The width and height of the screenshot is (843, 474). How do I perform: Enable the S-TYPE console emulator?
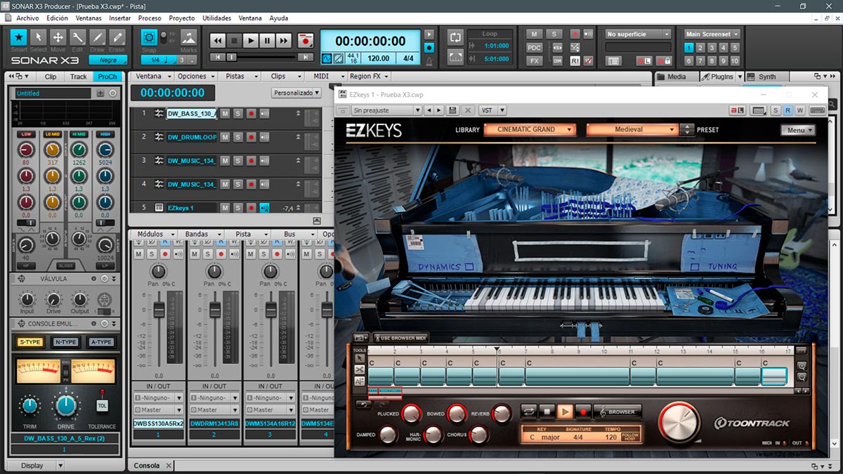pos(30,342)
